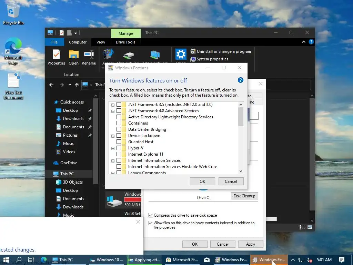
Task: Open taskbar Search magnifier
Action: click(x=19, y=260)
